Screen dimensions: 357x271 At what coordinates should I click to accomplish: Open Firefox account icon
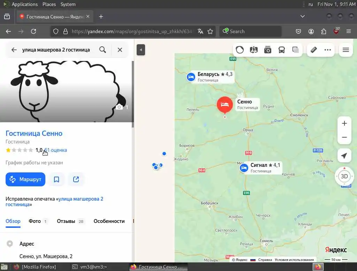311,31
